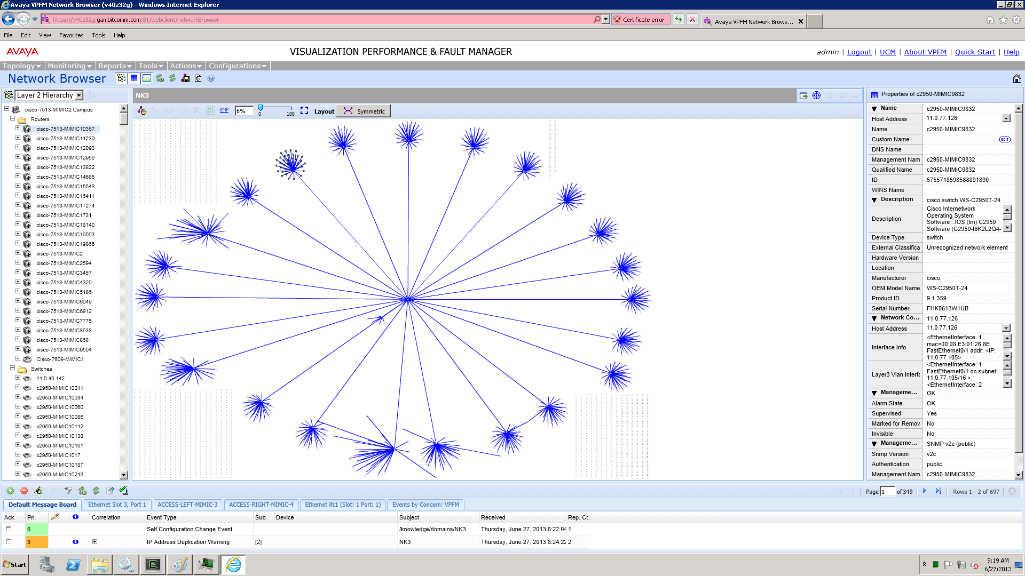Click the Certificate error button in address bar

(x=640, y=20)
